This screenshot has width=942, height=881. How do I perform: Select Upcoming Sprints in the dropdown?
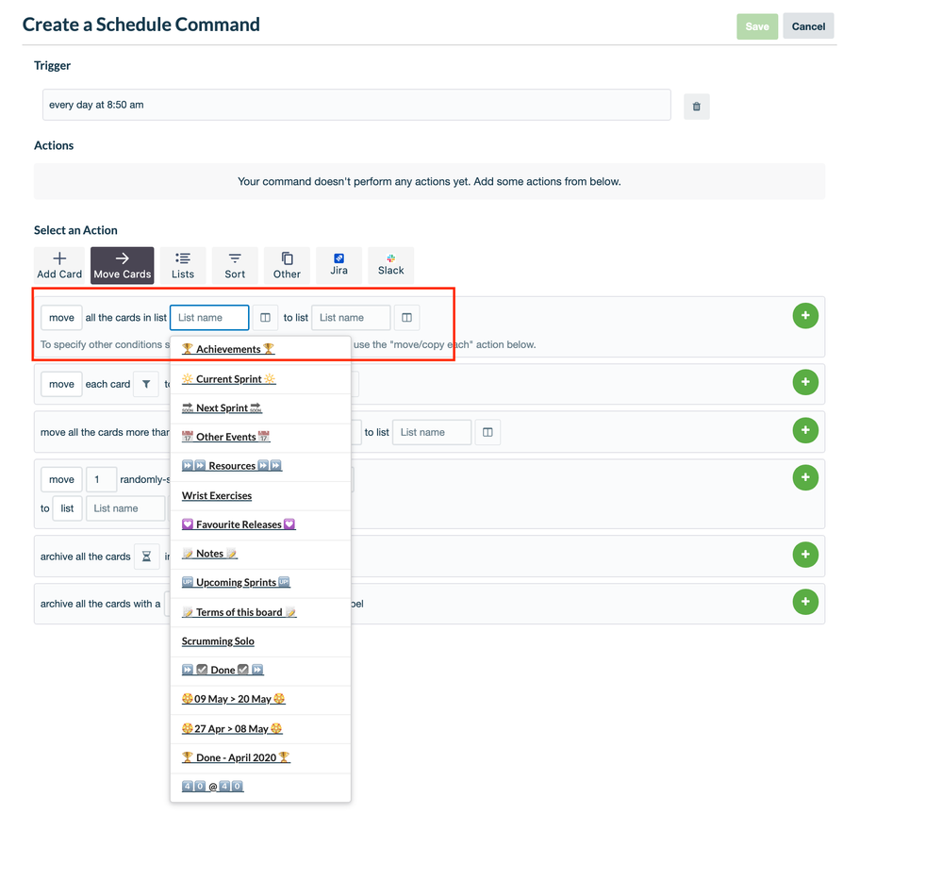[261, 582]
